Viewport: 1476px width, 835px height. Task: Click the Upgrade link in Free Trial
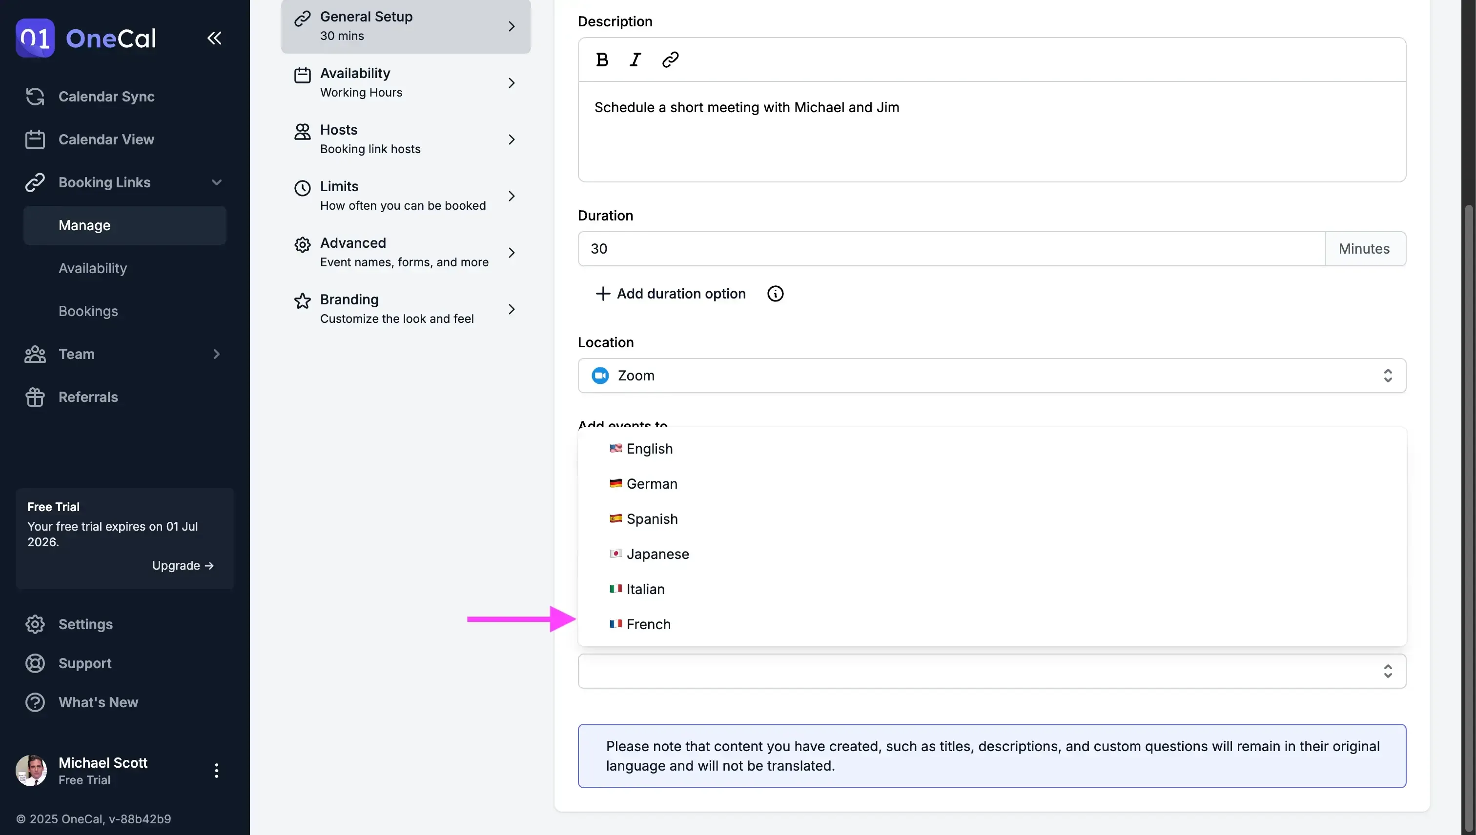point(183,565)
